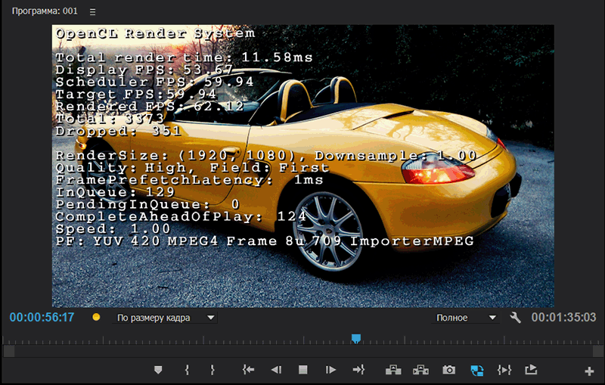This screenshot has width=605, height=385.
Task: Step back one frame
Action: point(276,370)
